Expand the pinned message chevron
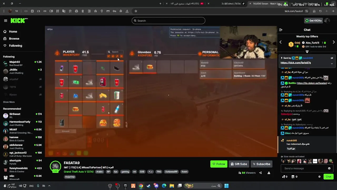Screen dimensions: 337x190 coord(332,63)
